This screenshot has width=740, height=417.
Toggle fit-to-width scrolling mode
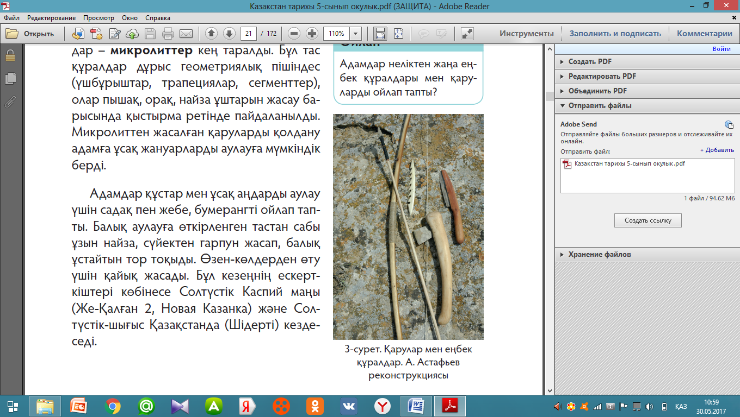point(380,34)
